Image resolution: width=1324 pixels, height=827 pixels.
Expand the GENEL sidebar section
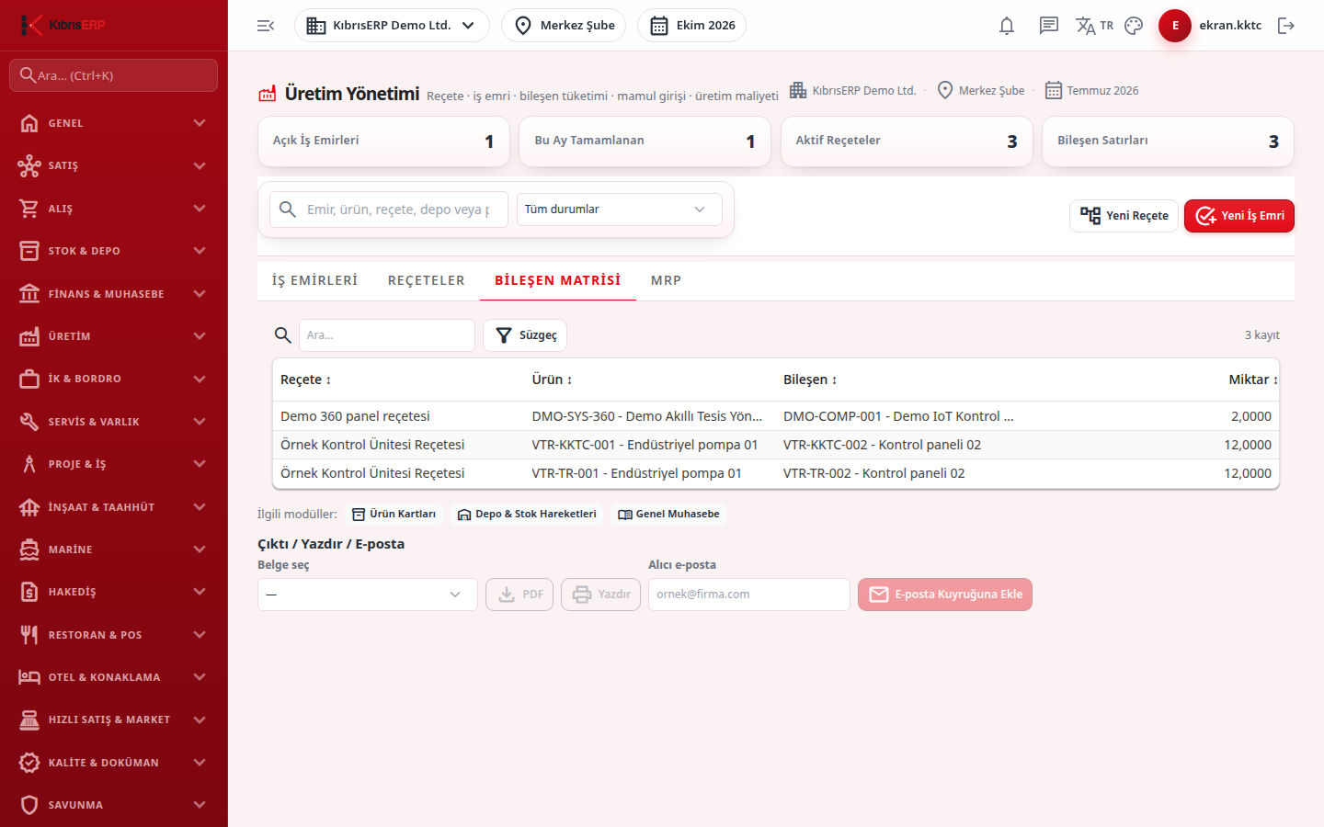click(114, 123)
